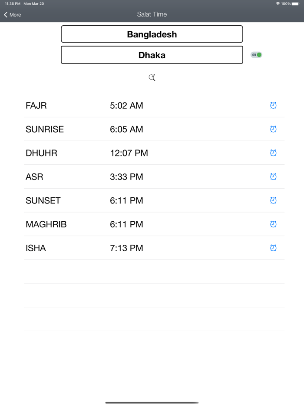Set the alarm for Sunrise
The image size is (304, 406).
(273, 129)
